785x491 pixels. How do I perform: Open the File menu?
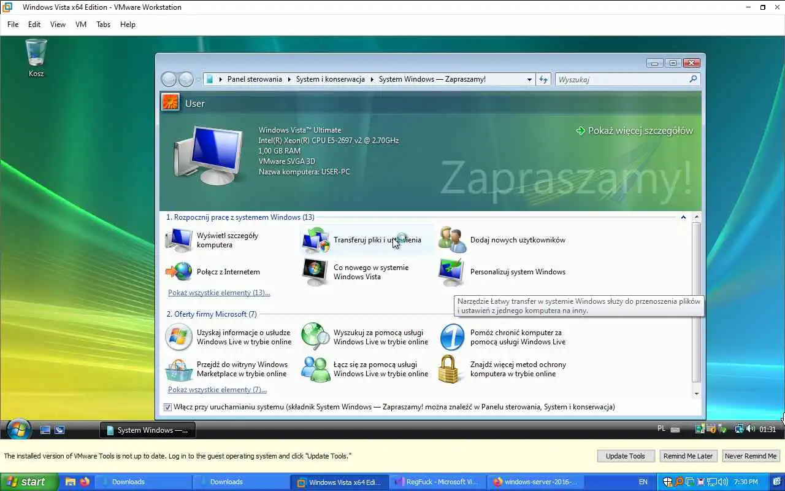click(x=13, y=25)
